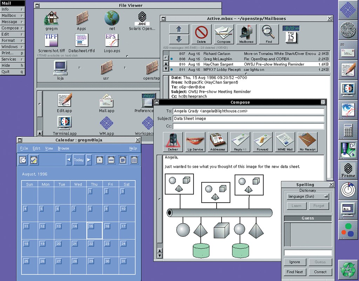
Task: Click the to-do notepad icon in Calendar
Action: 34,160
